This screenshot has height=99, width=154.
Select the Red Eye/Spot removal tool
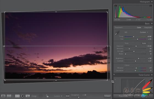coord(23,96)
